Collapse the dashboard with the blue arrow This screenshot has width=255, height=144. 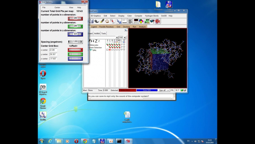pyautogui.click(x=126, y=30)
